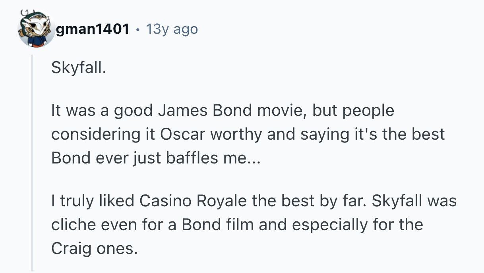Click the words "by far" after best

347,201
